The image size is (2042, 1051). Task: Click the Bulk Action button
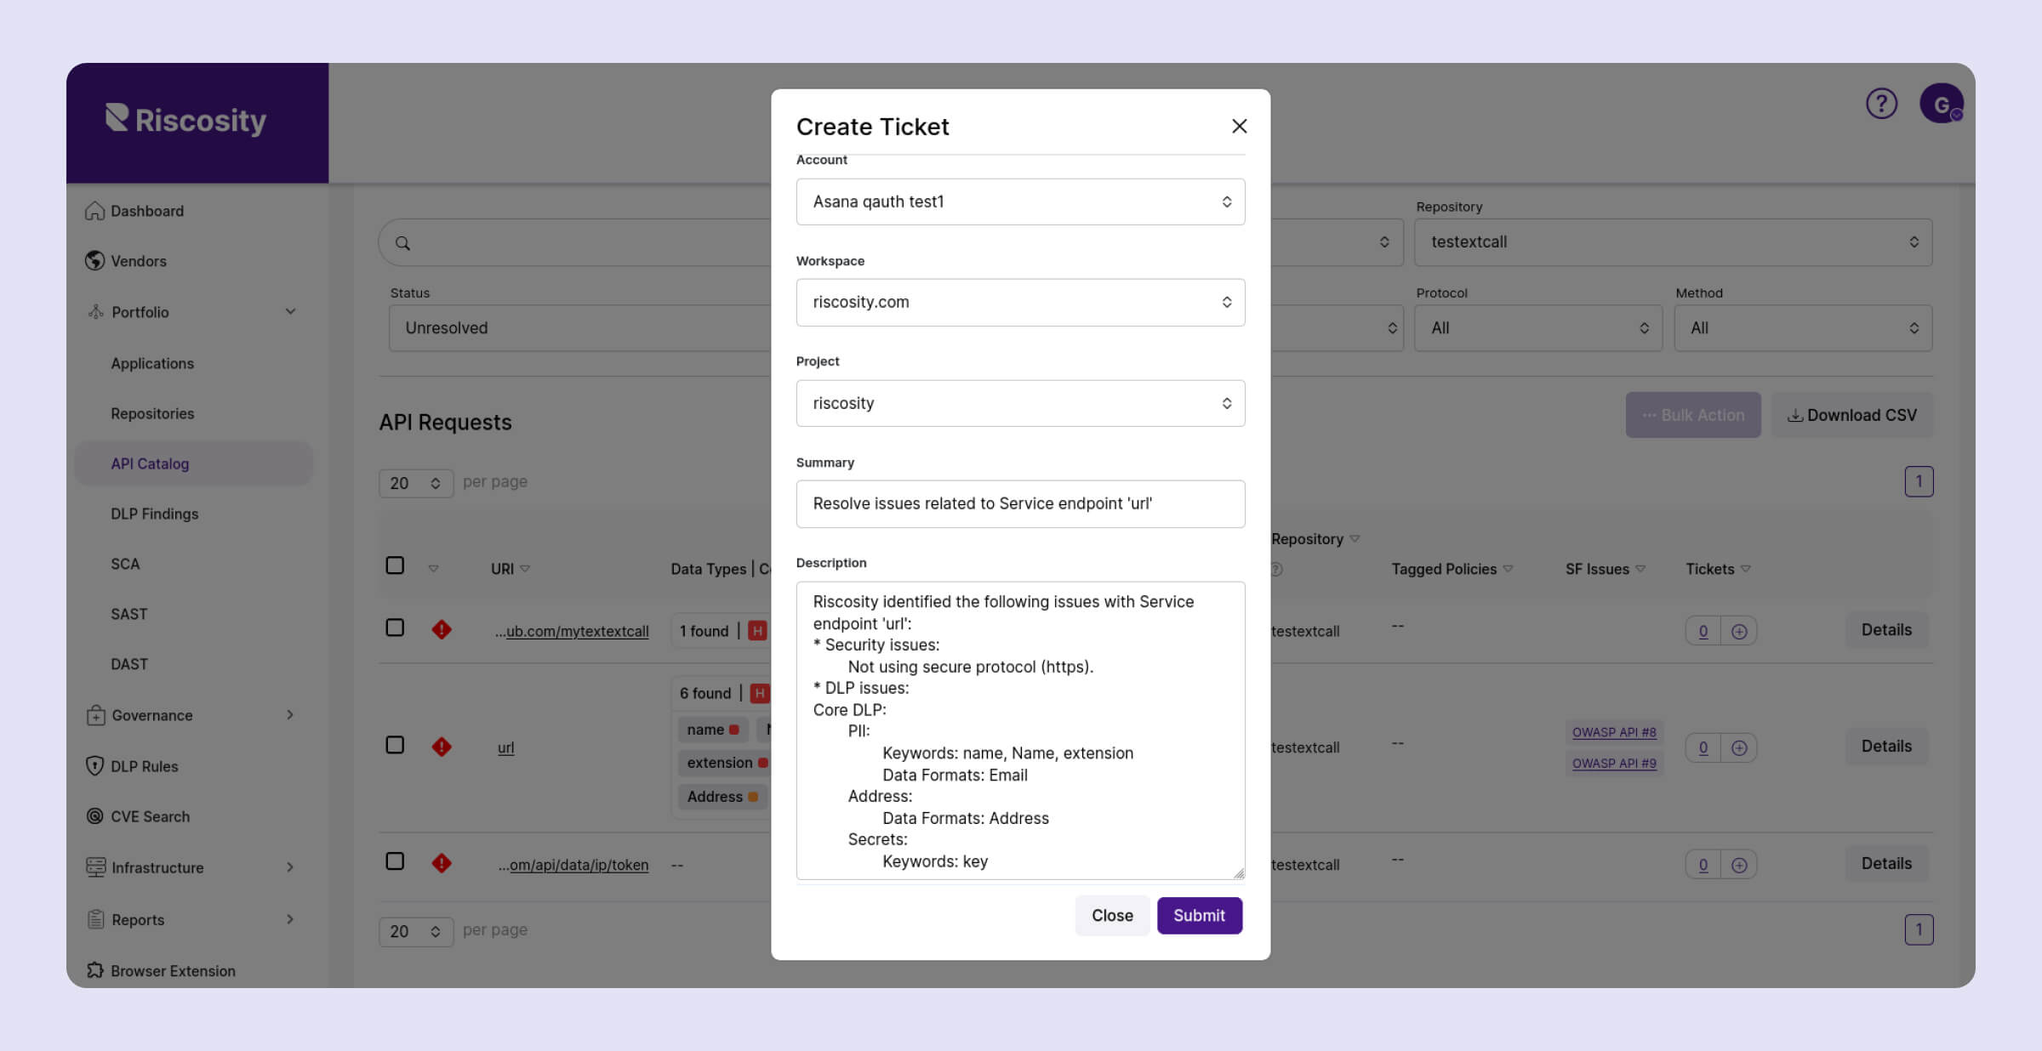coord(1693,415)
